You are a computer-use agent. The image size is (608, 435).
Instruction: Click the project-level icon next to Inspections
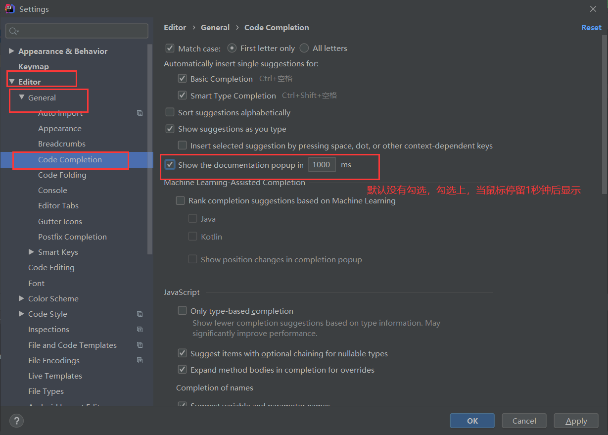point(140,329)
